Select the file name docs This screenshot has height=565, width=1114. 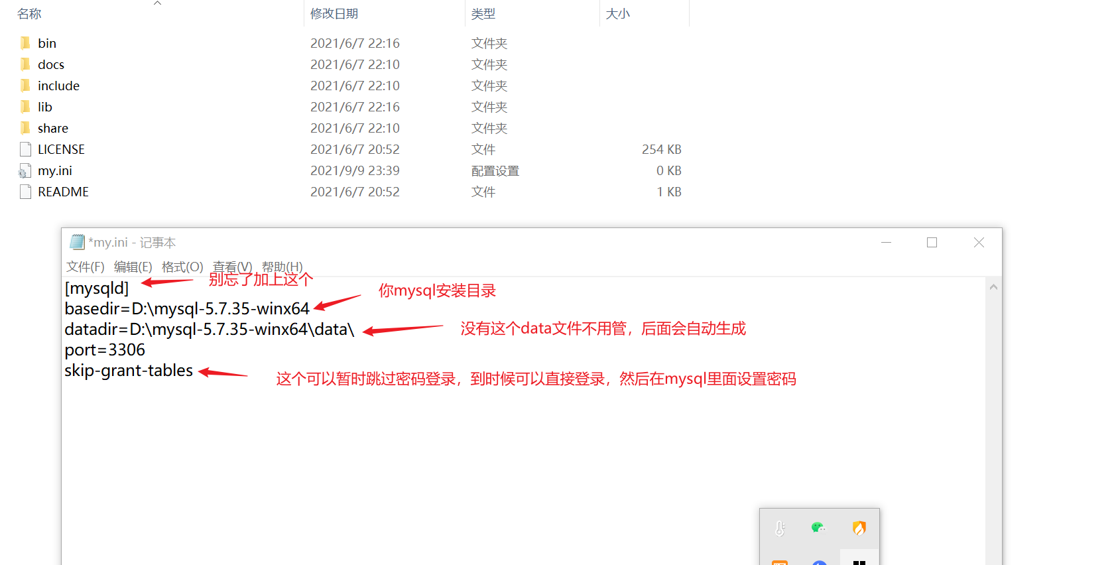click(x=51, y=64)
